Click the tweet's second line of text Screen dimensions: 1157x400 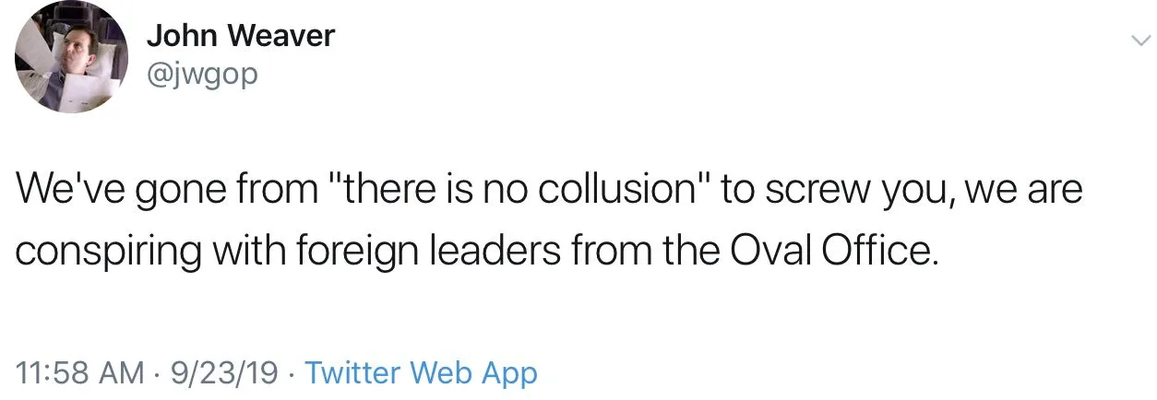477,251
